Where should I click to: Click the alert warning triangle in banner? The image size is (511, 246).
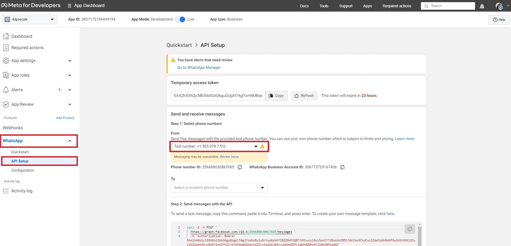(173, 60)
